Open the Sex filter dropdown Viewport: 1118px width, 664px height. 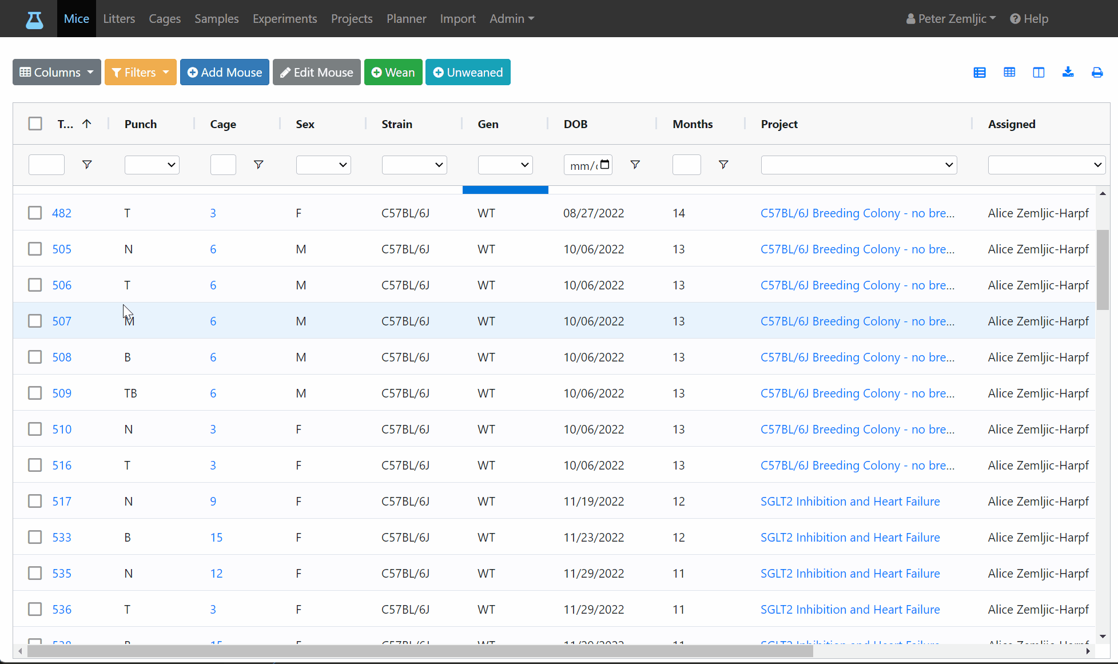click(x=323, y=165)
